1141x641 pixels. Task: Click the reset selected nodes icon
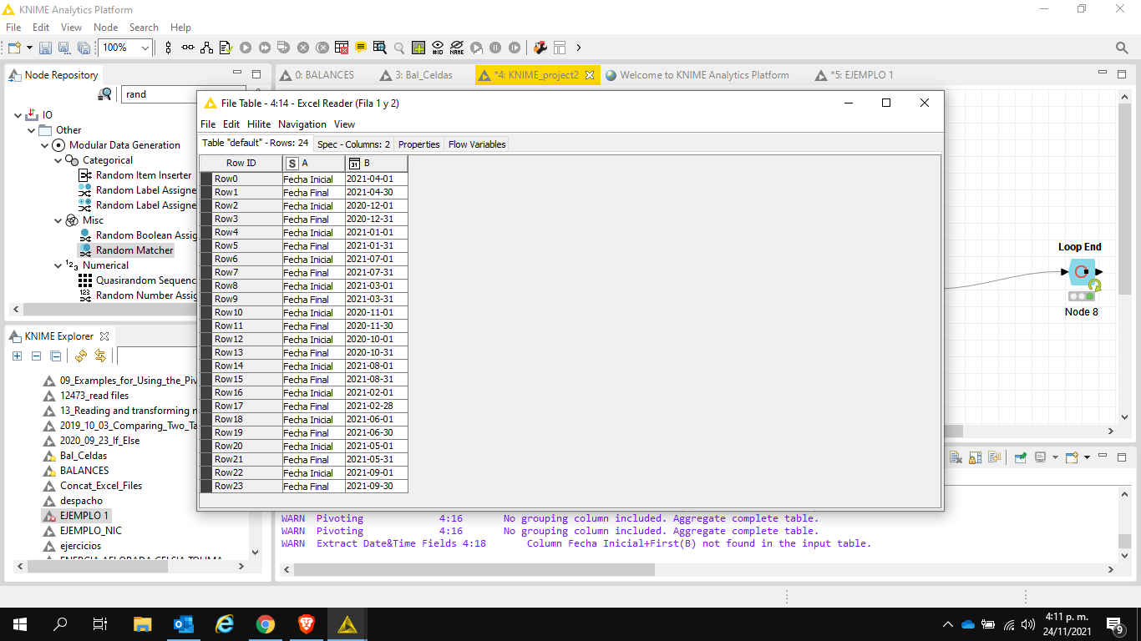pos(342,48)
